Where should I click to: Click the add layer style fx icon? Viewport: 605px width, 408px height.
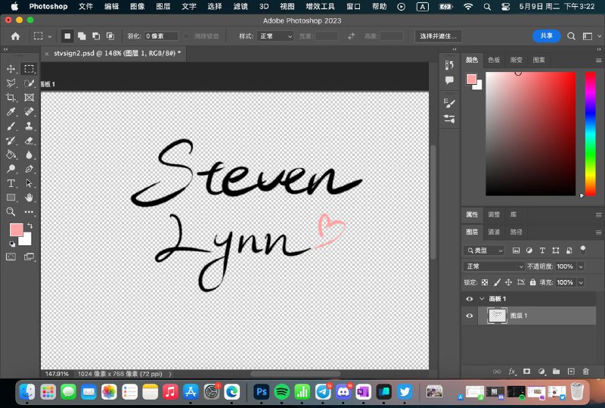tap(512, 372)
